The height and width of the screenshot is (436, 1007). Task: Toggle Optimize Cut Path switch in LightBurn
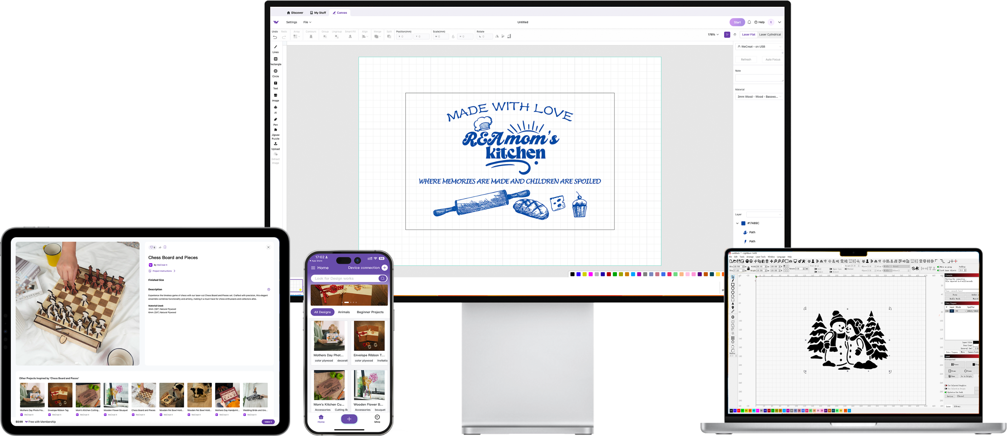[x=946, y=392]
